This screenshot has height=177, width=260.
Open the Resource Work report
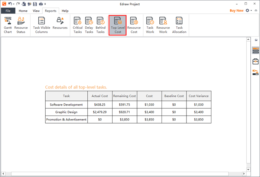pyautogui.click(x=163, y=25)
